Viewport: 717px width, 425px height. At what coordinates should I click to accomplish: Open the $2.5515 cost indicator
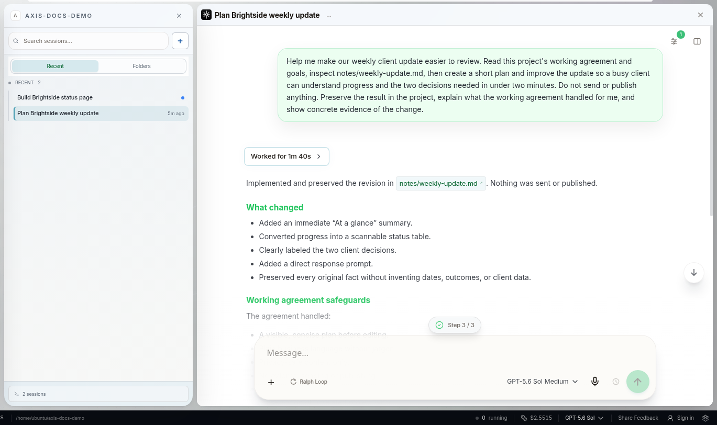click(536, 418)
